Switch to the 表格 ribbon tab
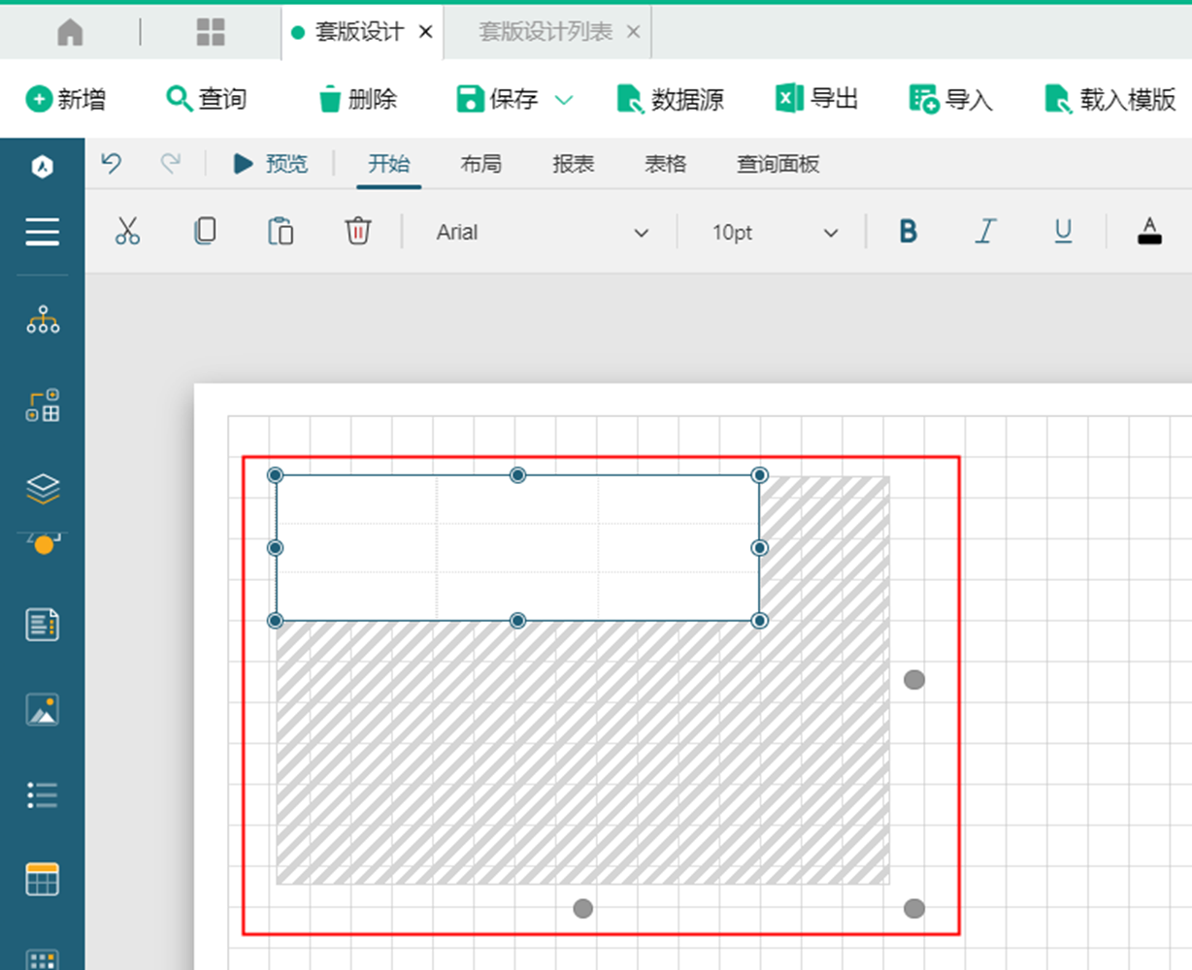This screenshot has height=970, width=1192. [x=666, y=164]
